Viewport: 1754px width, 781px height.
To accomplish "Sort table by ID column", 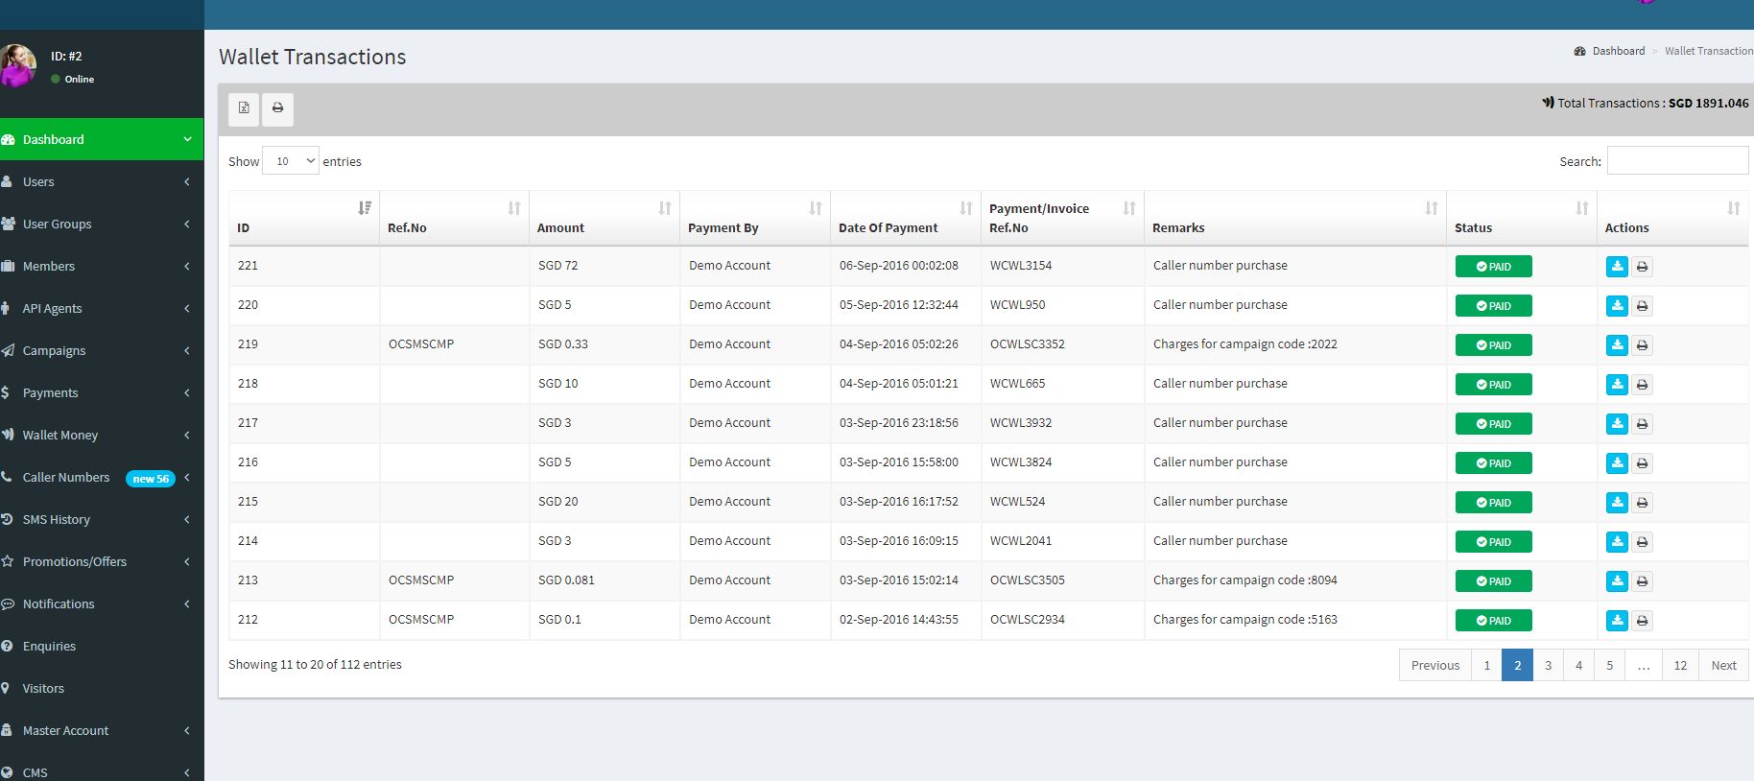I will coord(303,219).
